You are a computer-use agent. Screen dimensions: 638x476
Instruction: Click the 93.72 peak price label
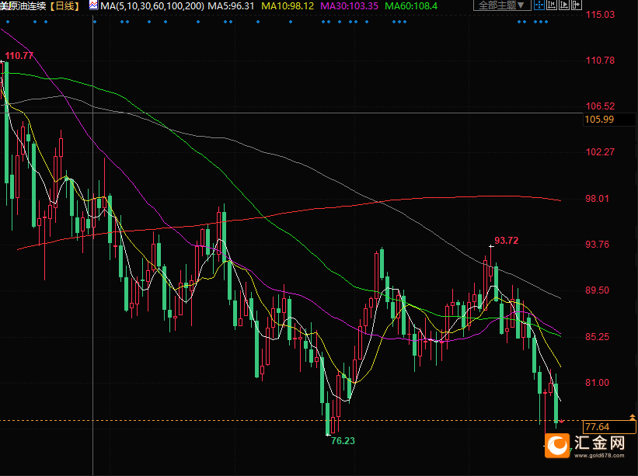click(506, 240)
